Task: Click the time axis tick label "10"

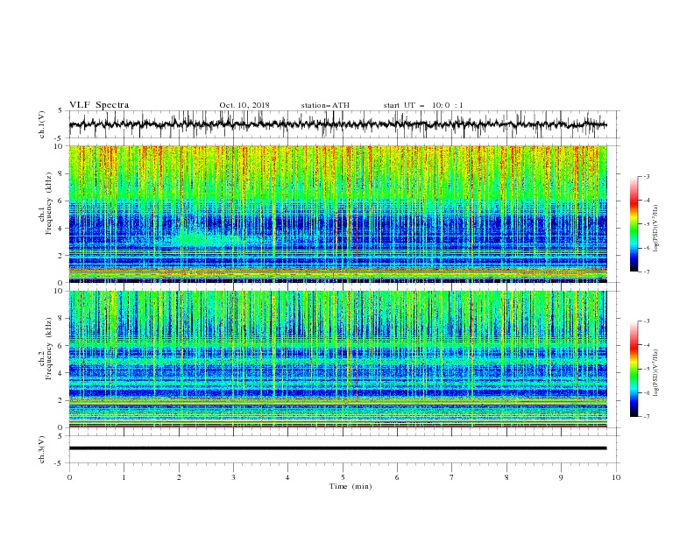Action: point(616,477)
